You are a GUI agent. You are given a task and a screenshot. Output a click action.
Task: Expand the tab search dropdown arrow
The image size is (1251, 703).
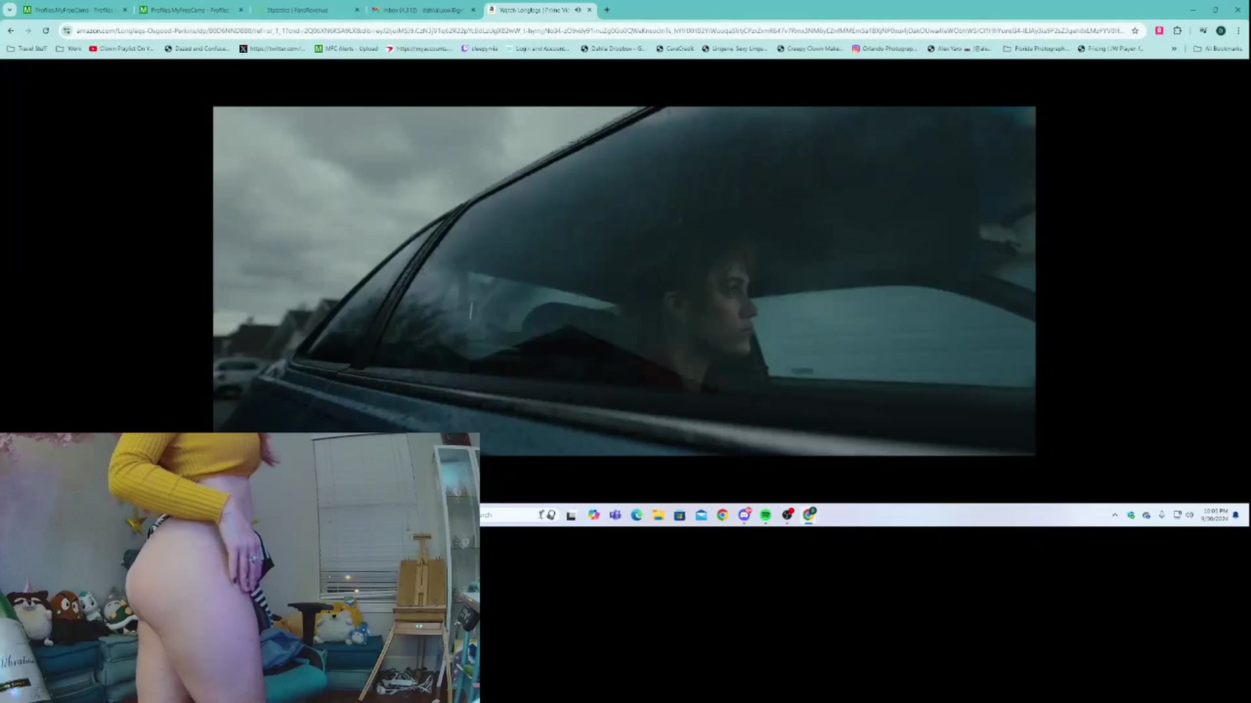(10, 10)
